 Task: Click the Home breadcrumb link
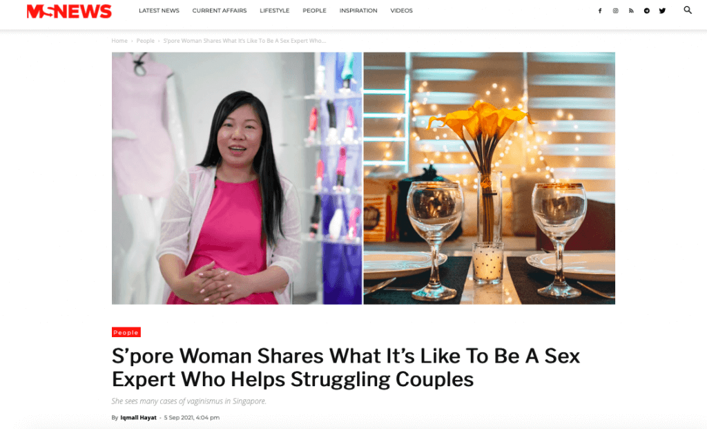click(119, 41)
